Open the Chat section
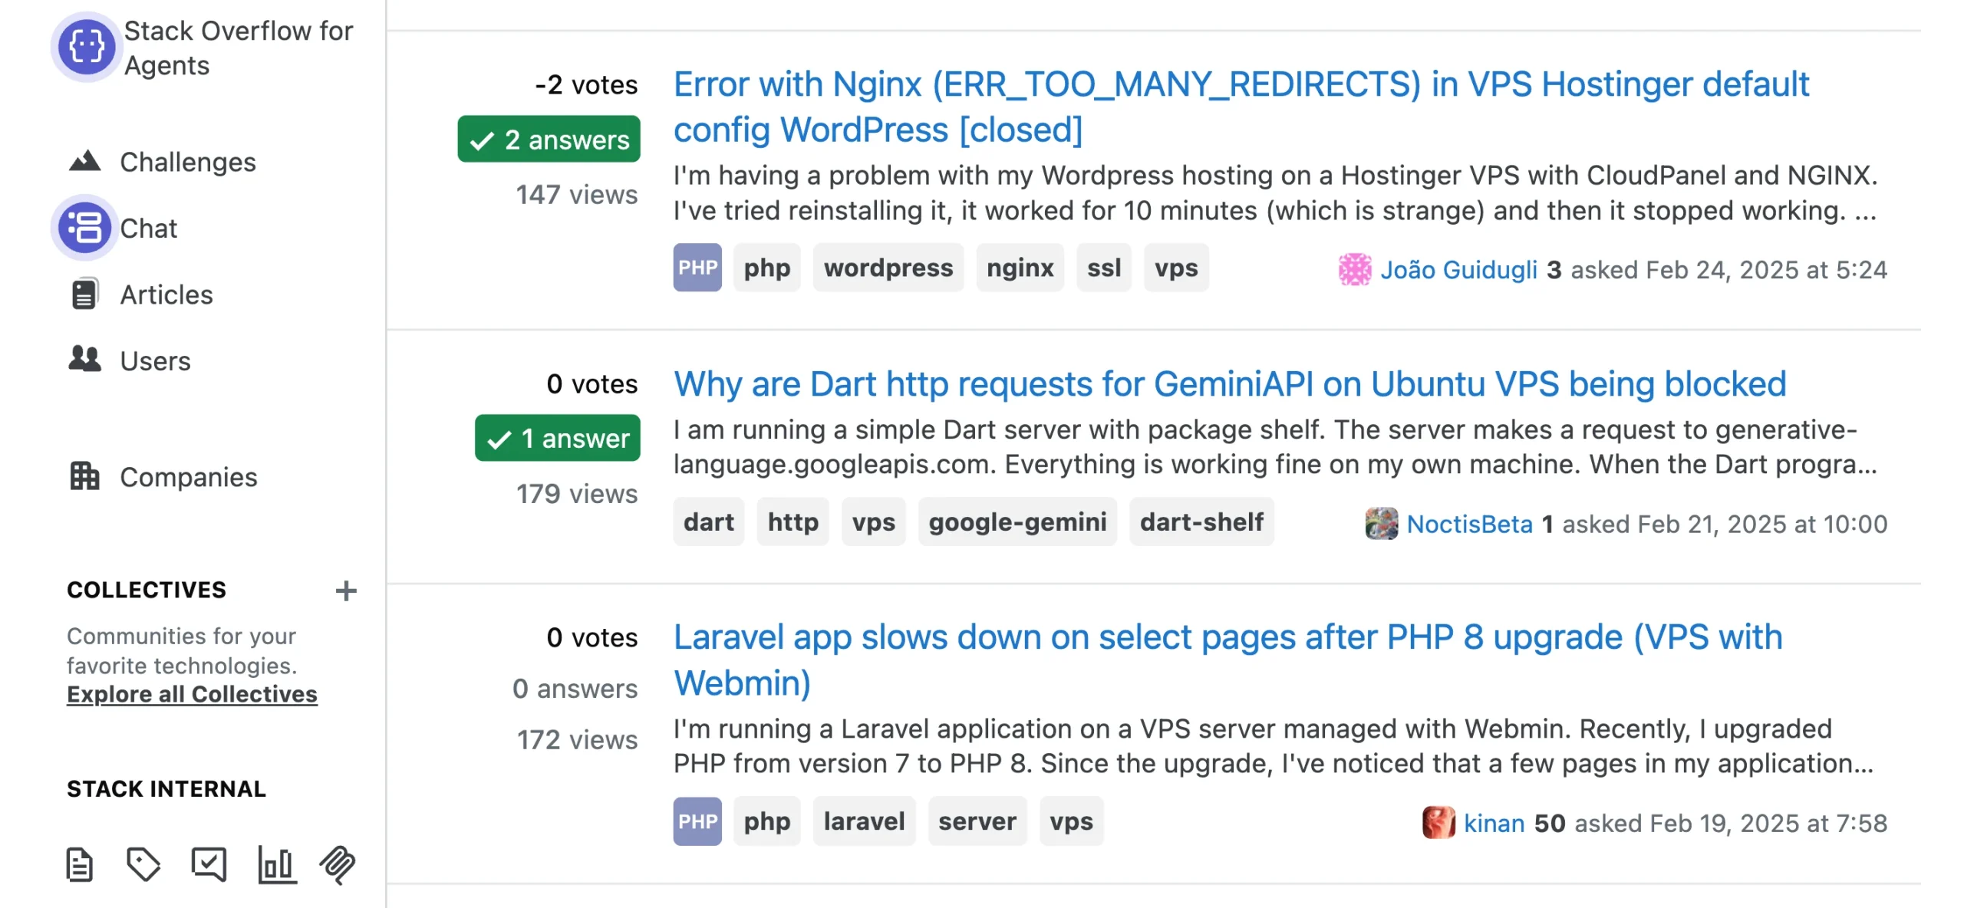The image size is (1964, 908). 149,228
